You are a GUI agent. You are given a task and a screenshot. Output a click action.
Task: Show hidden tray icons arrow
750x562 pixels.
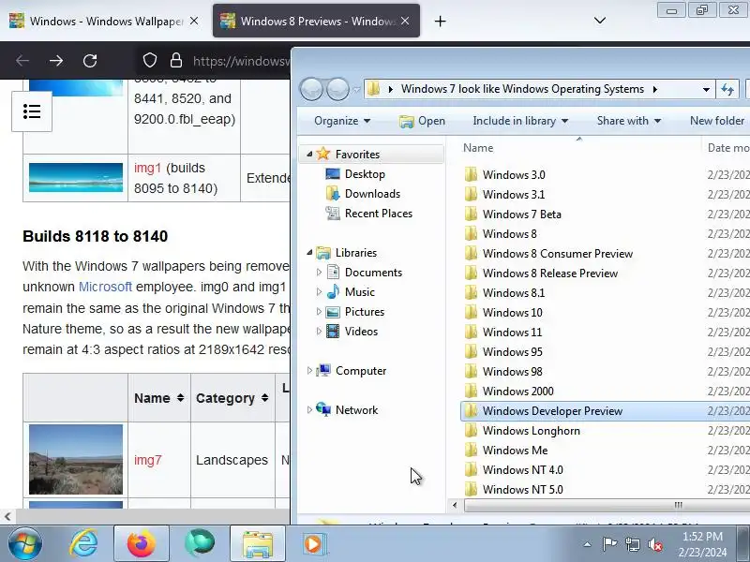pyautogui.click(x=588, y=544)
